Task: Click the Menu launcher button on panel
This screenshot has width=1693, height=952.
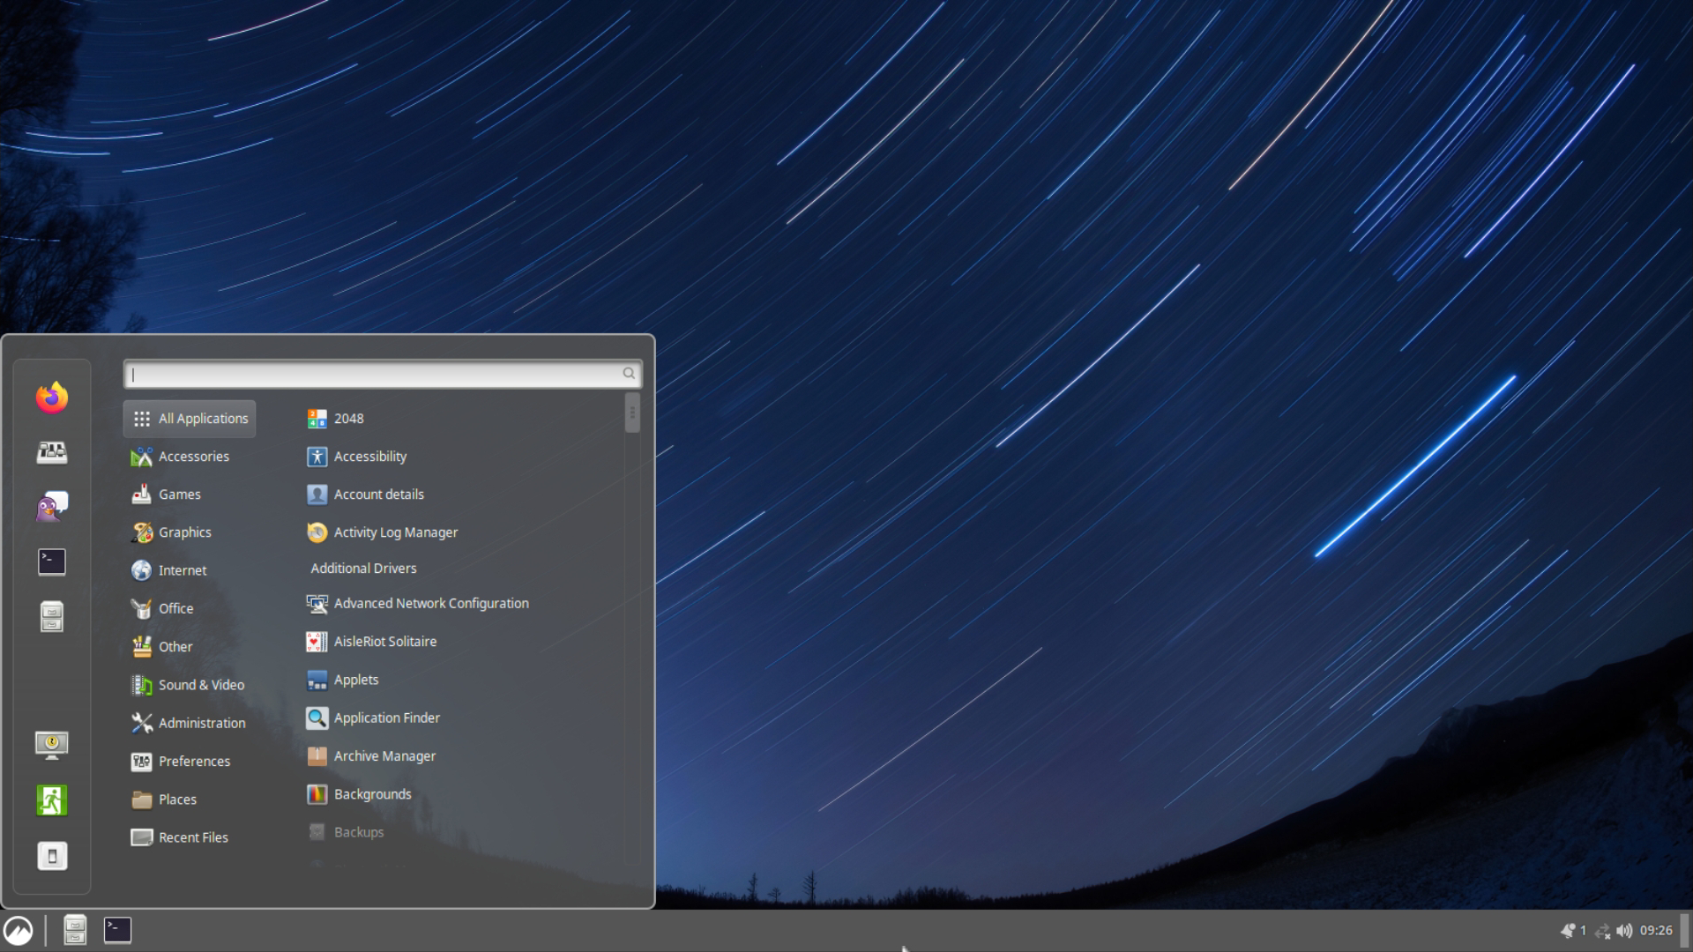Action: coord(19,931)
